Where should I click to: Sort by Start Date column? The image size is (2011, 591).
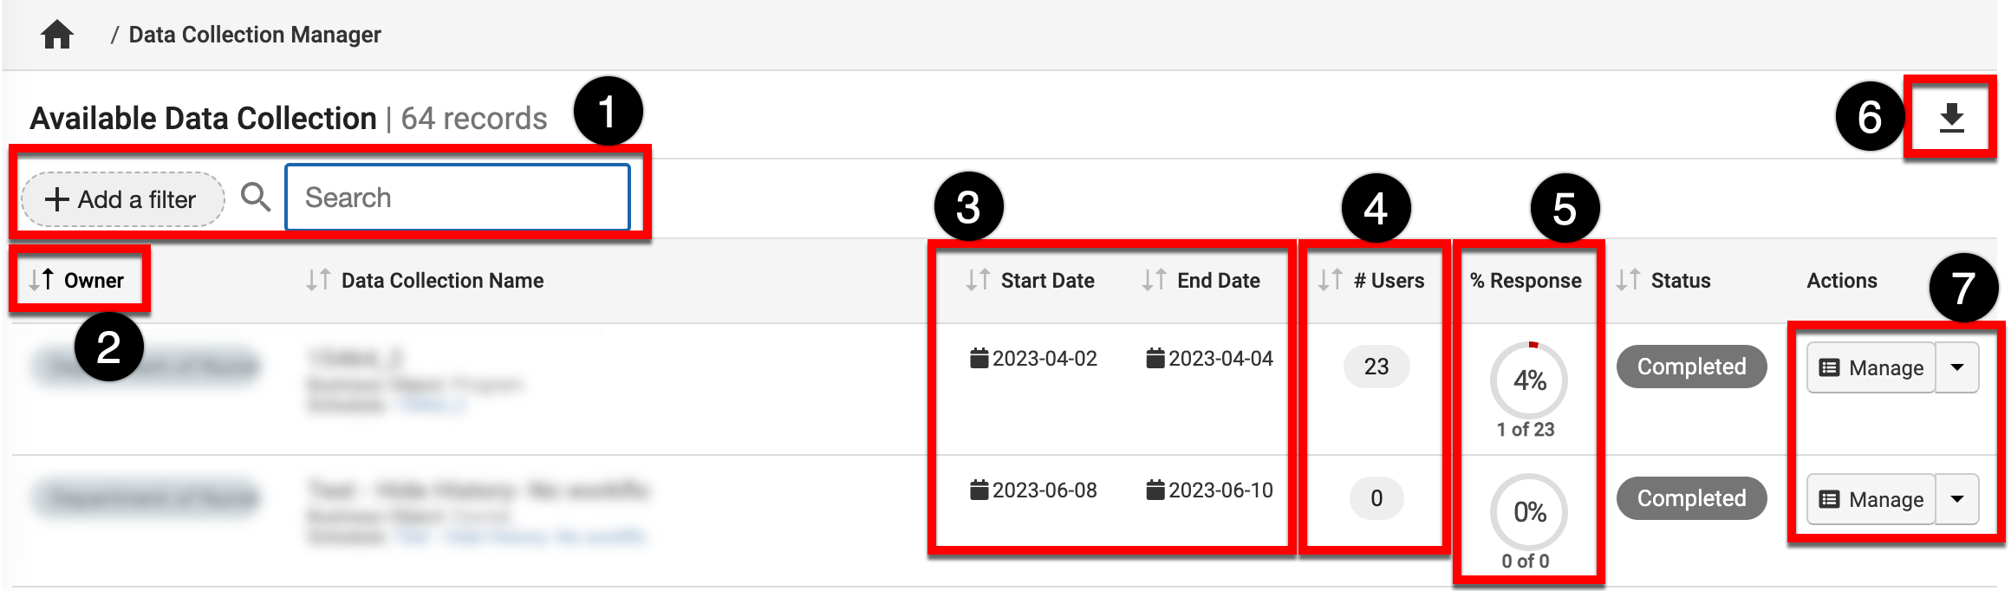click(979, 280)
